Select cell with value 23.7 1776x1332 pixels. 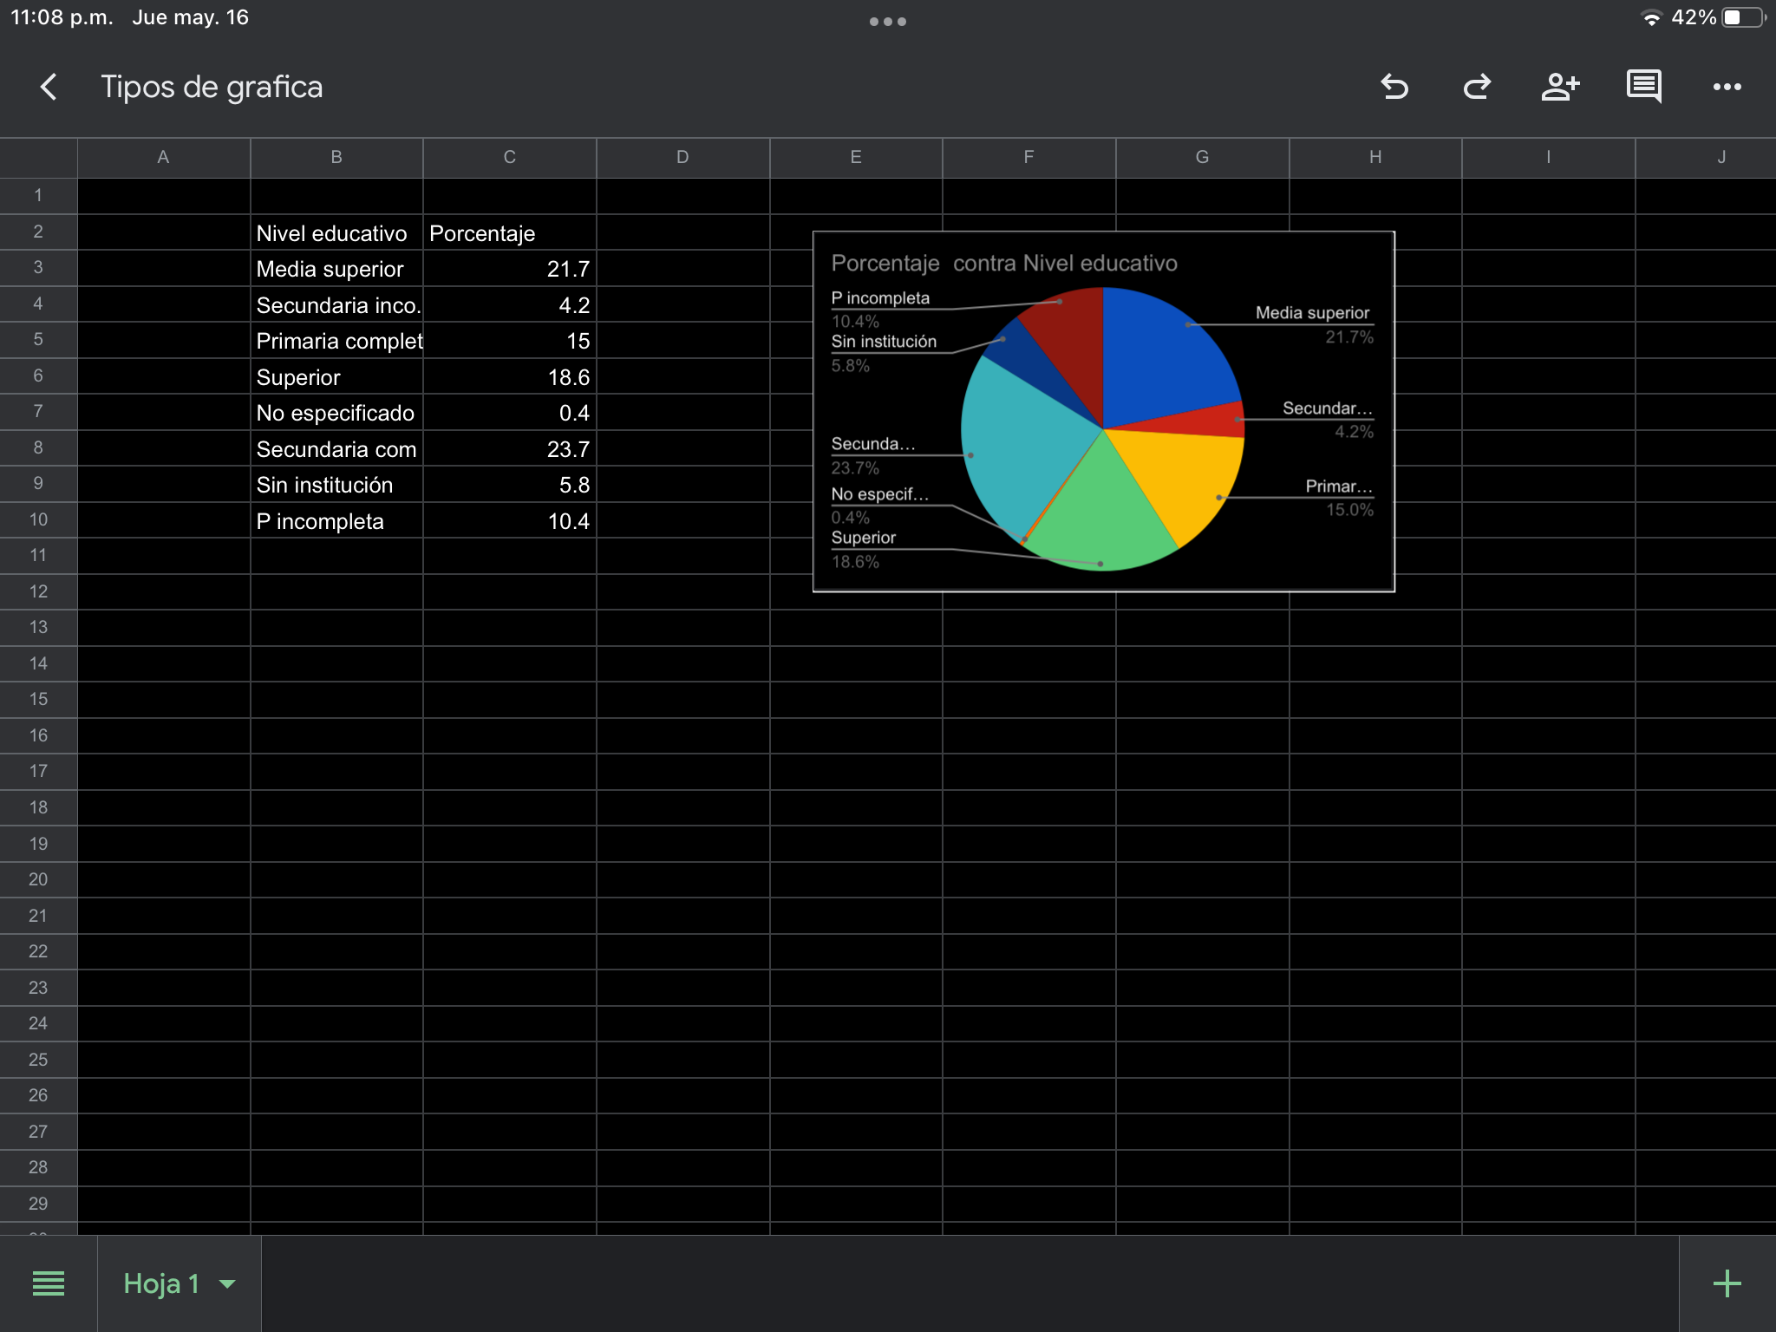click(x=509, y=449)
